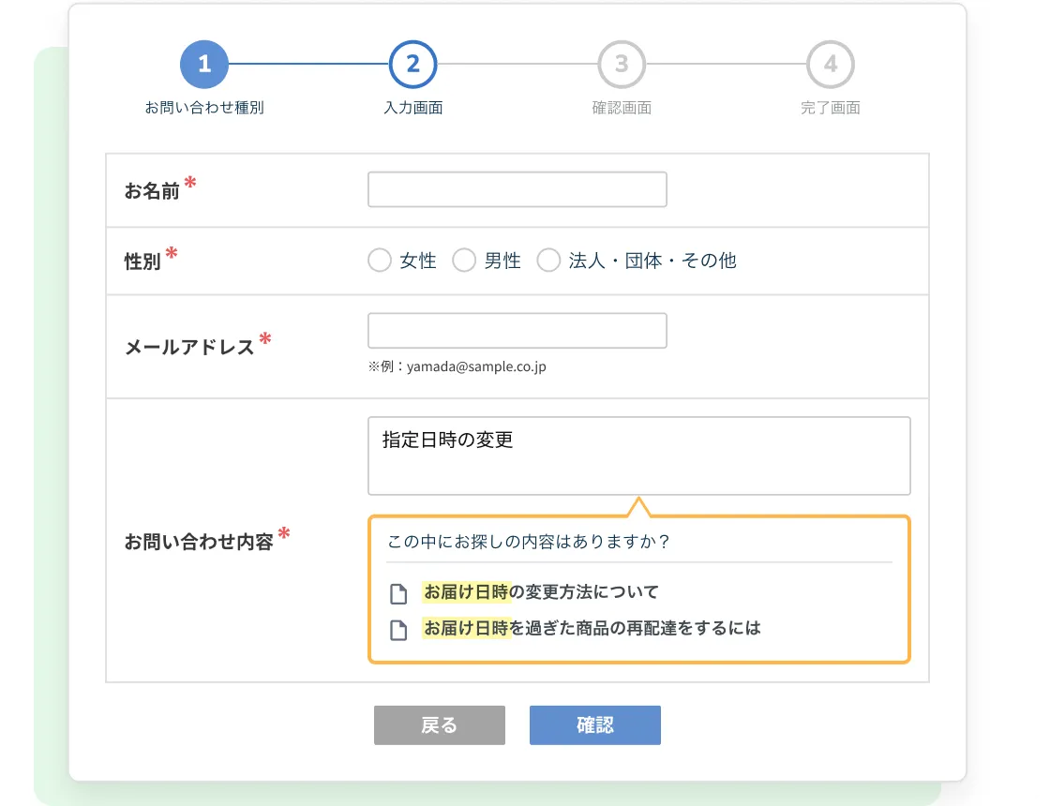
Task: Open お届け日時を過ぎた商品の再配達をするには link
Action: 592,628
